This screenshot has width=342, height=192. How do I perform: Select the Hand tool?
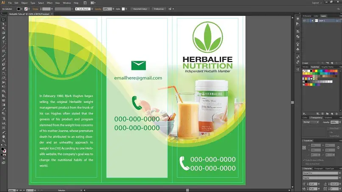click(x=3, y=136)
